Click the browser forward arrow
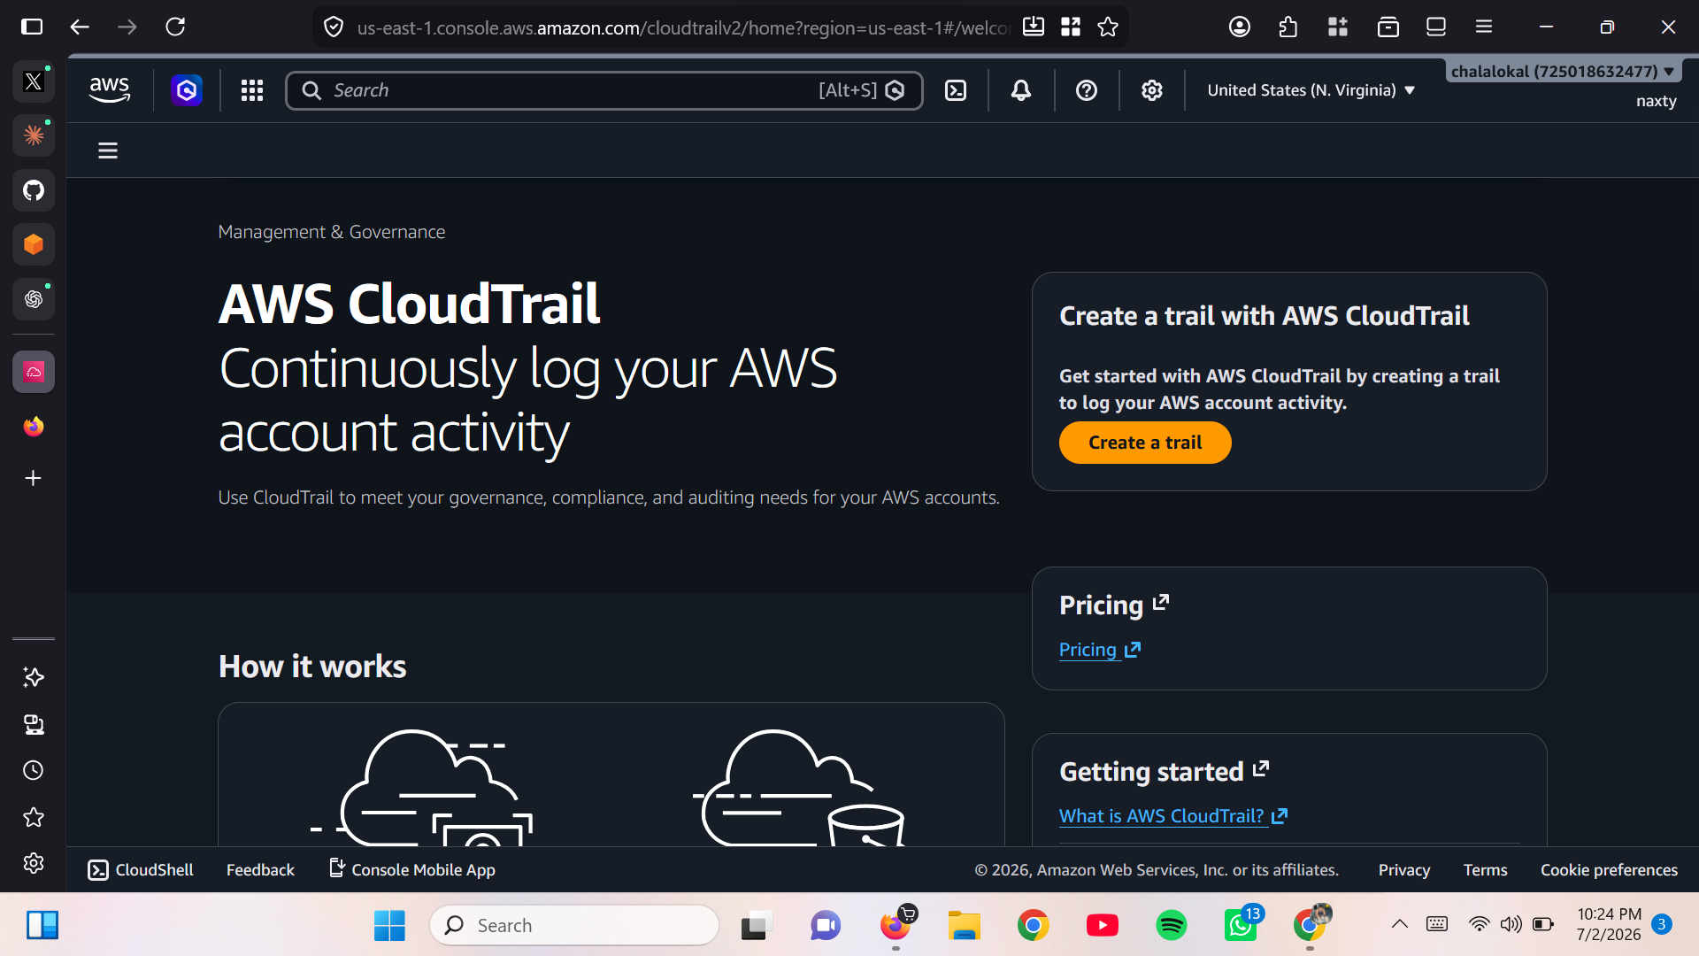1699x956 pixels. (127, 27)
